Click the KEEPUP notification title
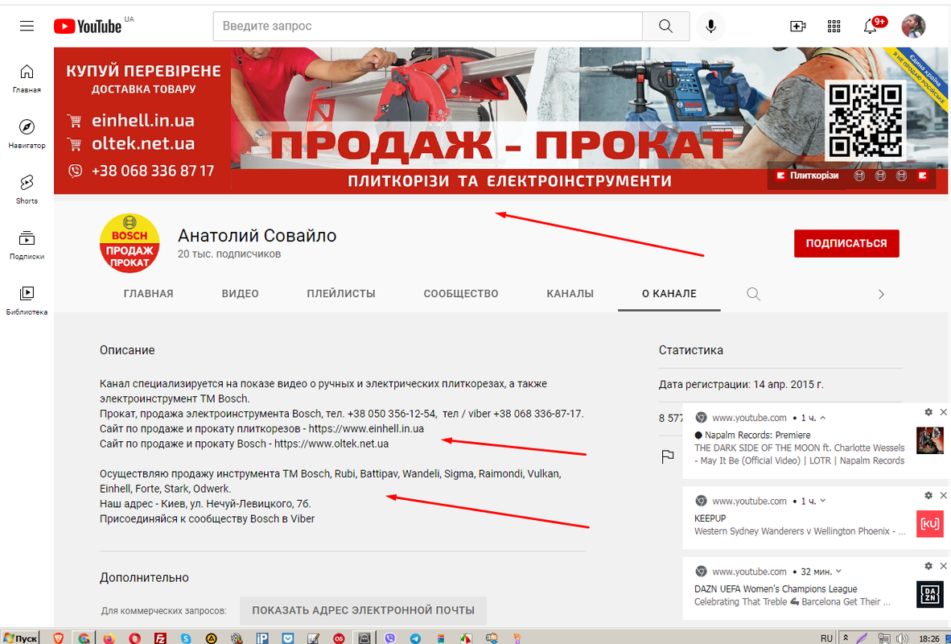Image resolution: width=951 pixels, height=644 pixels. (x=710, y=518)
